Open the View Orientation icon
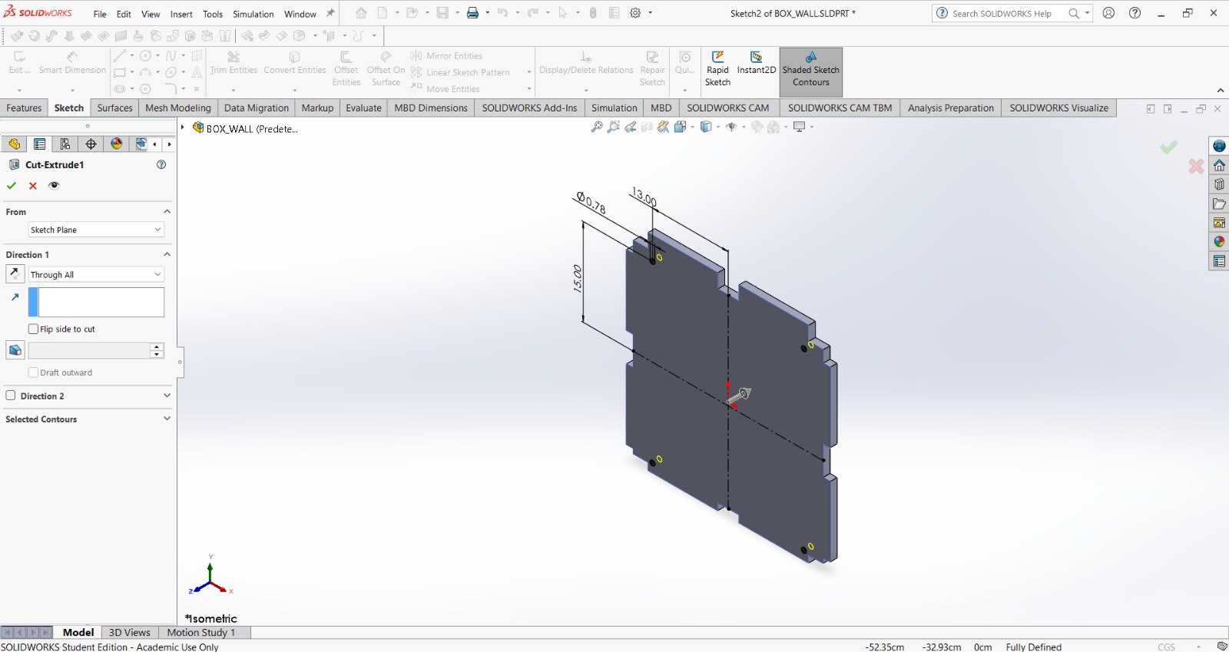 681,127
